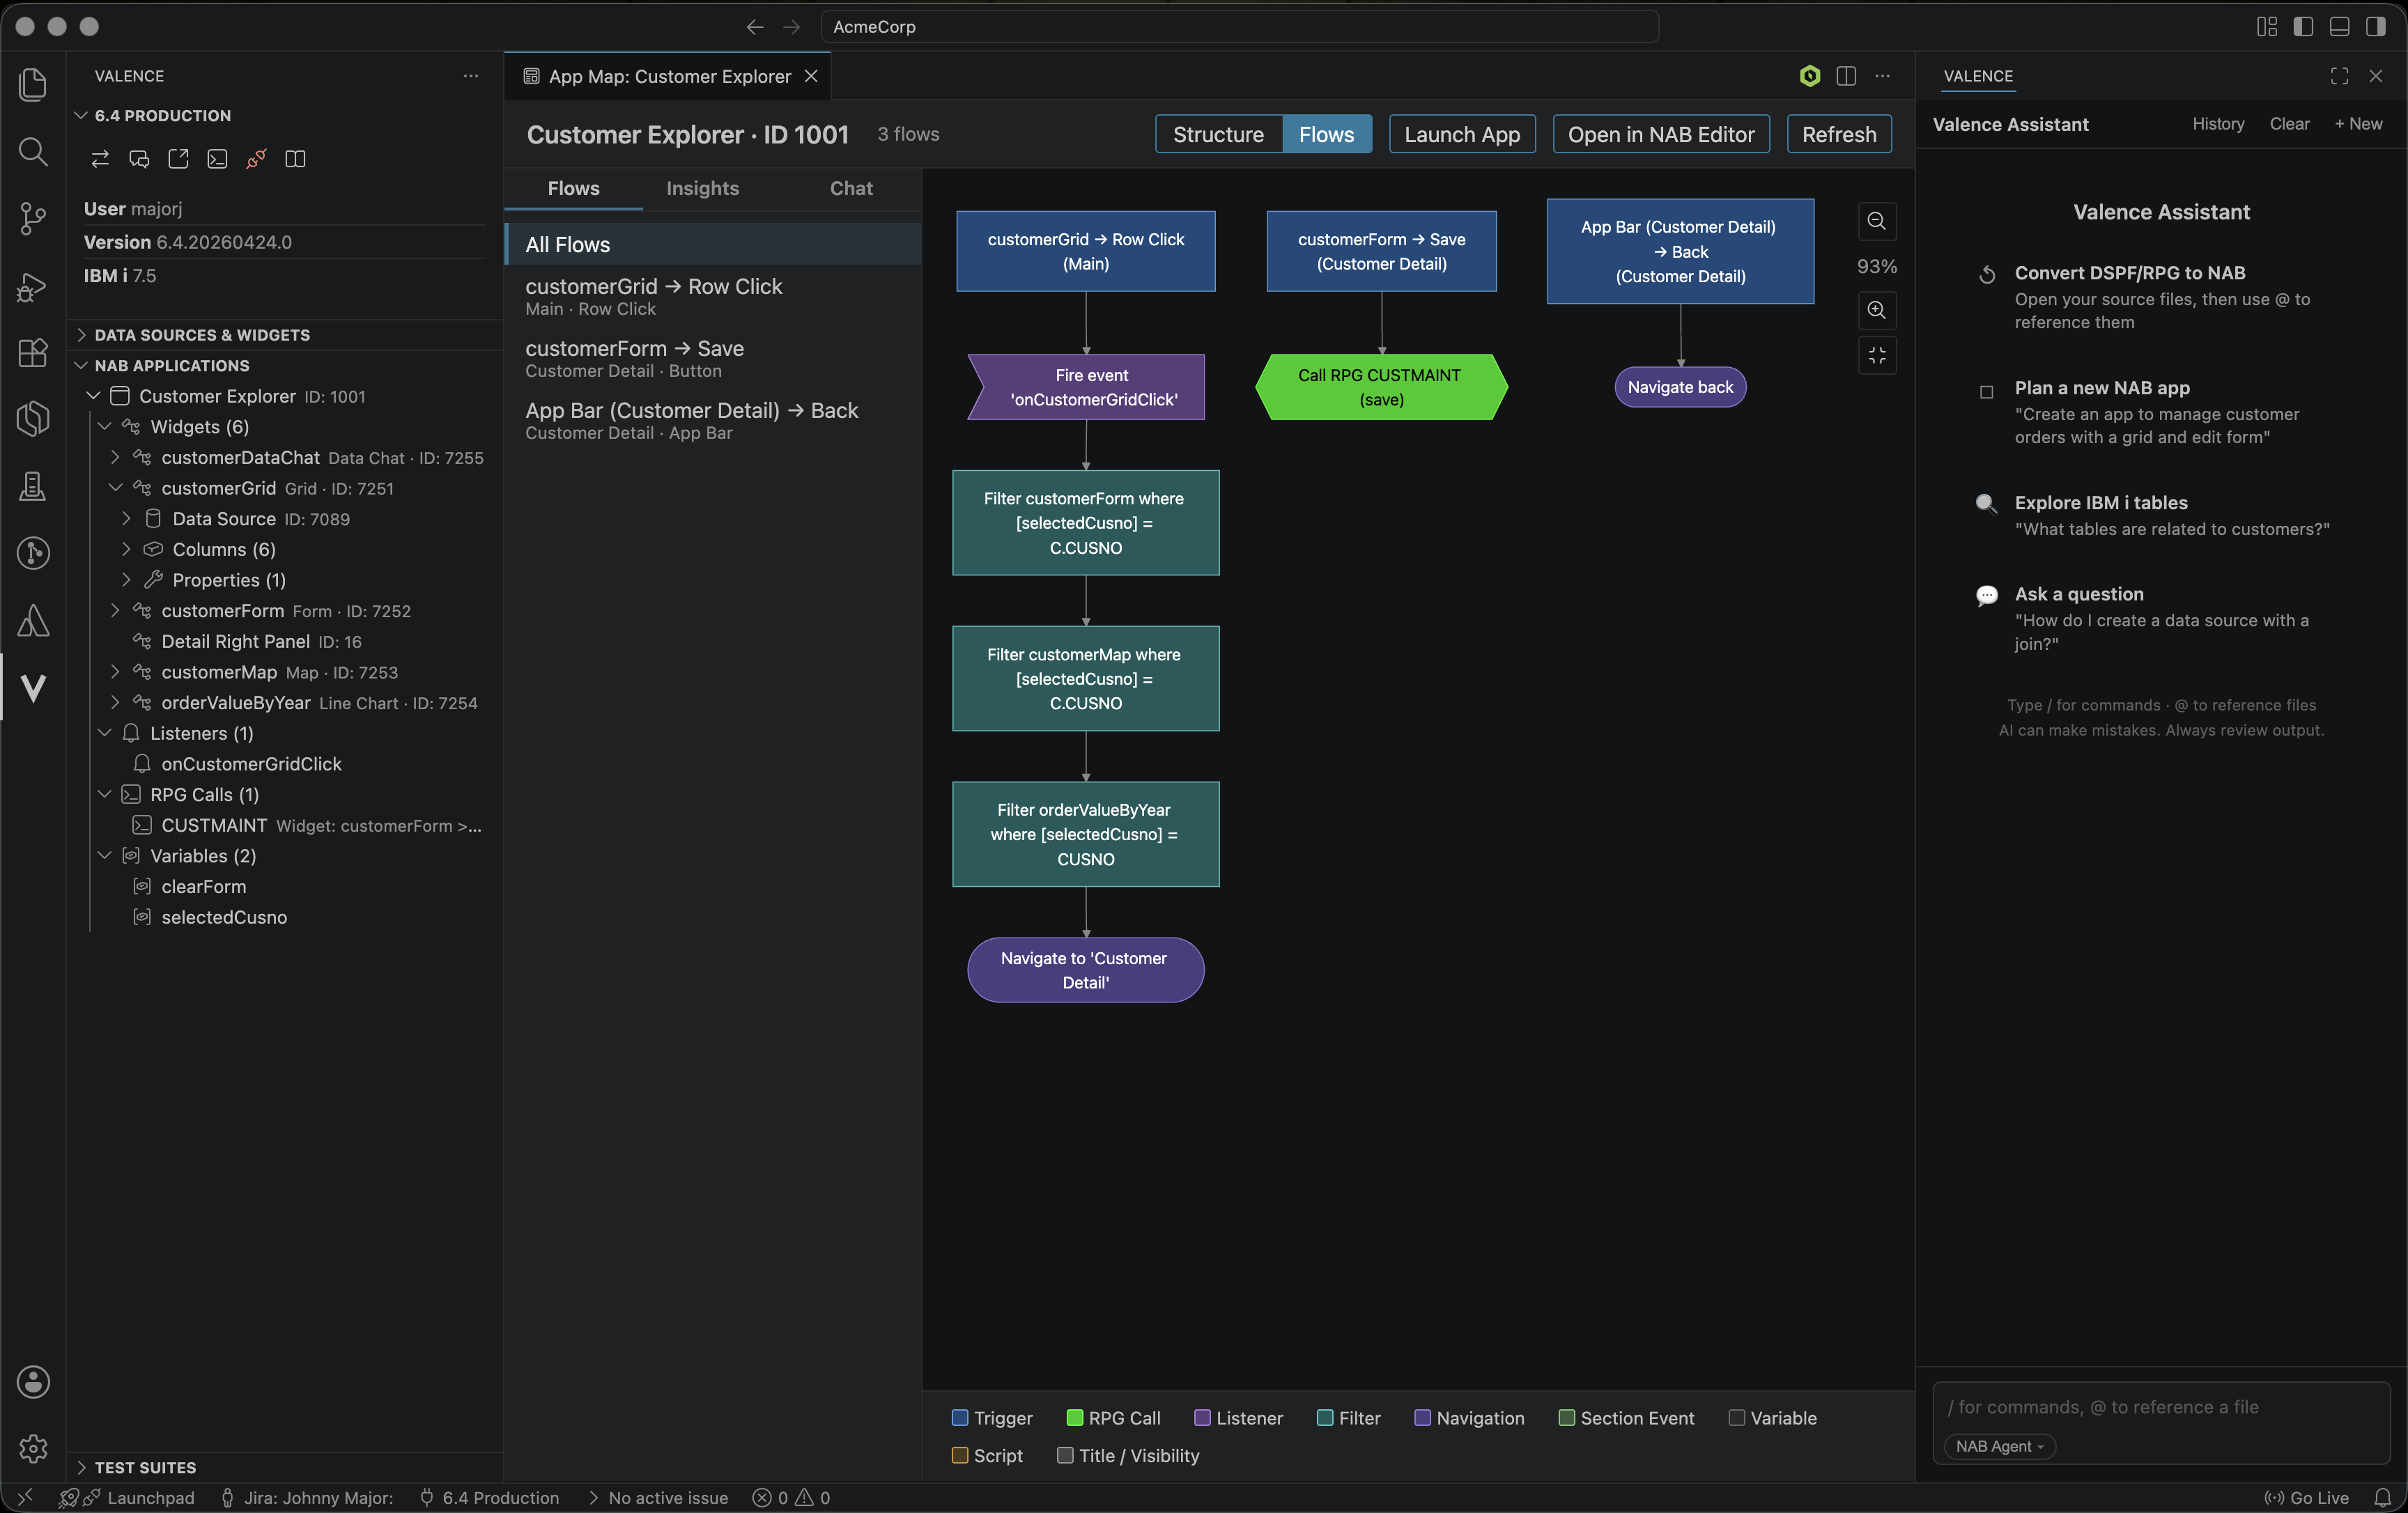Click the open external link icon

pos(178,158)
